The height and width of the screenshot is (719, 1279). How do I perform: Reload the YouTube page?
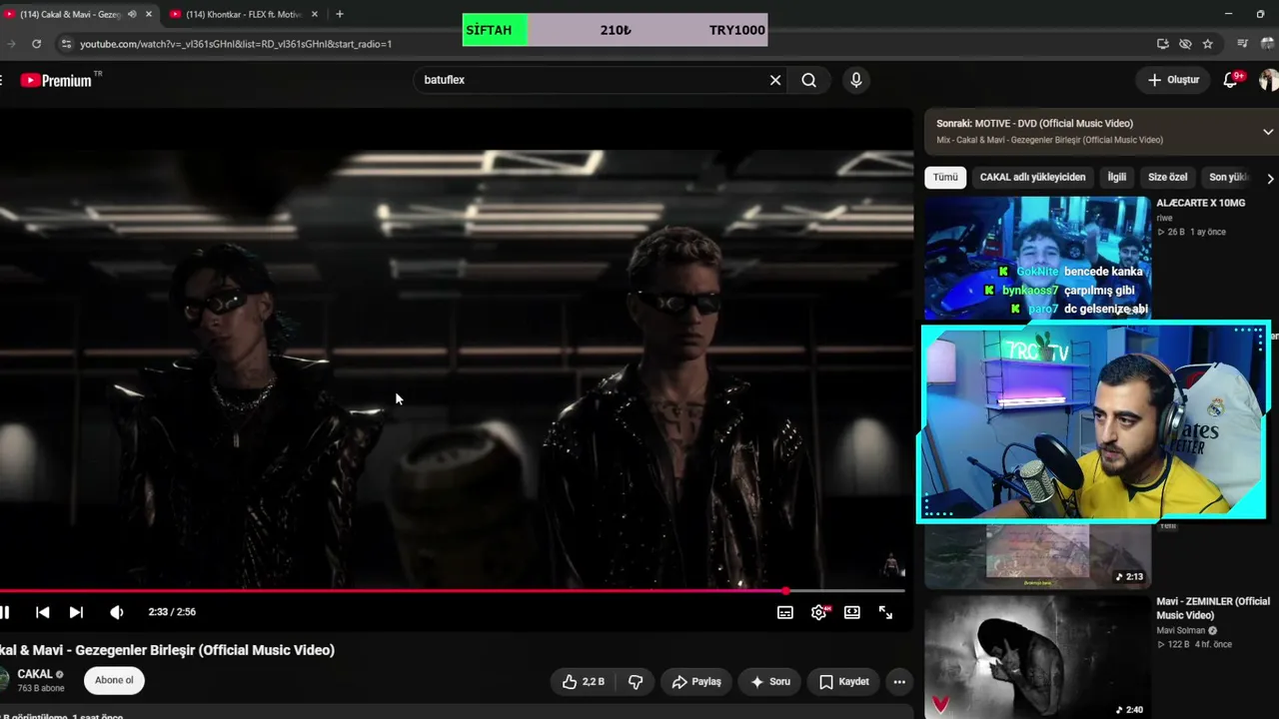(x=37, y=44)
